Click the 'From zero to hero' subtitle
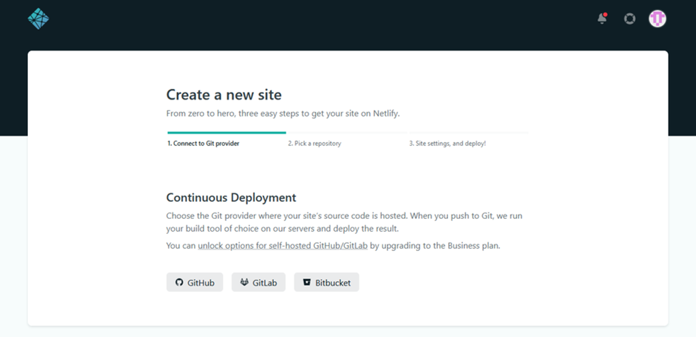 283,113
